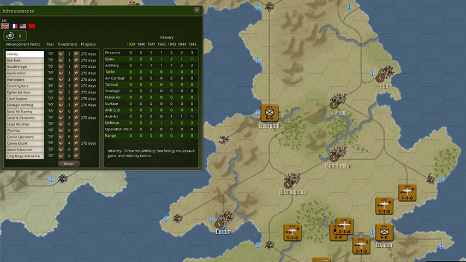The width and height of the screenshot is (466, 262).
Task: Increase Large Warships investment
Action: 76,124
